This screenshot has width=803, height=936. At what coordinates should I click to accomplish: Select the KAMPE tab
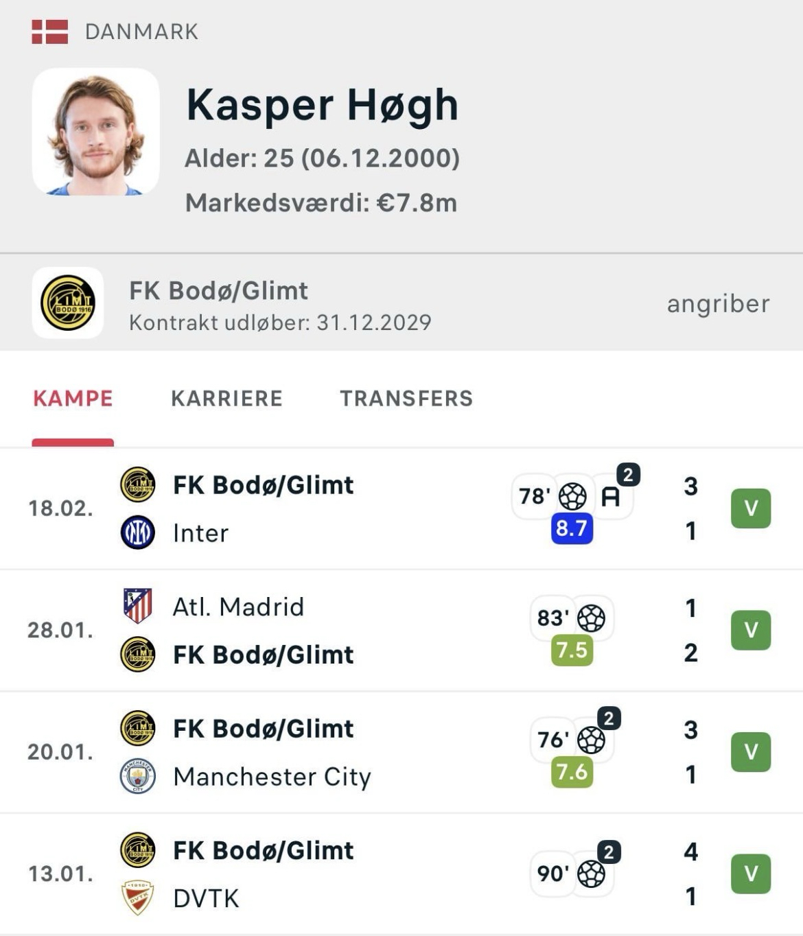pos(73,399)
